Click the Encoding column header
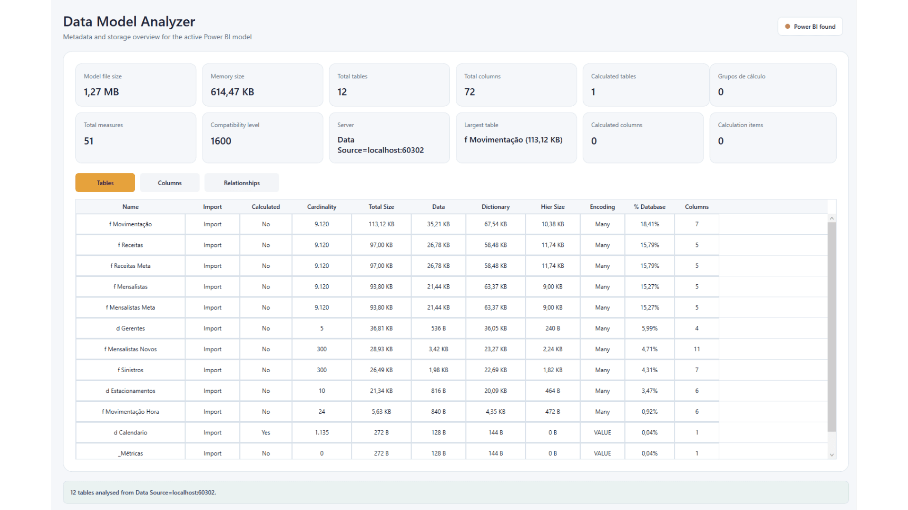The width and height of the screenshot is (908, 510). (602, 207)
